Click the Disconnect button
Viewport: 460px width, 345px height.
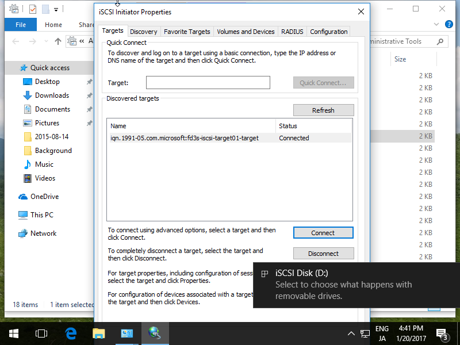coord(323,254)
